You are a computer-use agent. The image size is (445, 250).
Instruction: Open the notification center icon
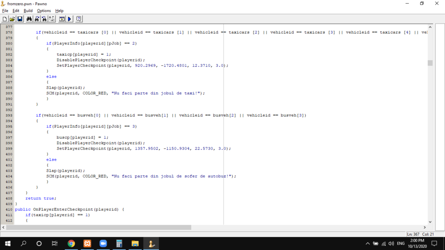(434, 243)
